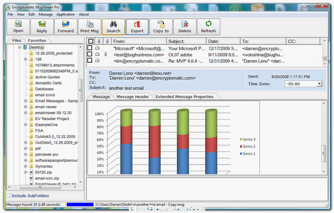Click the folder icon beside Active Quotes
334x213 pixels.
(31, 77)
